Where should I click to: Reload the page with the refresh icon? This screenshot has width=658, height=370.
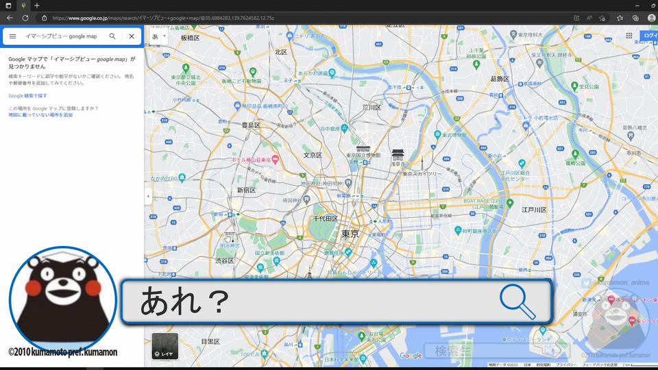click(x=25, y=18)
